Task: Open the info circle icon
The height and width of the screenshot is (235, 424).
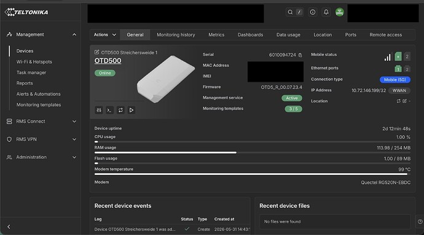Action: pos(313,12)
